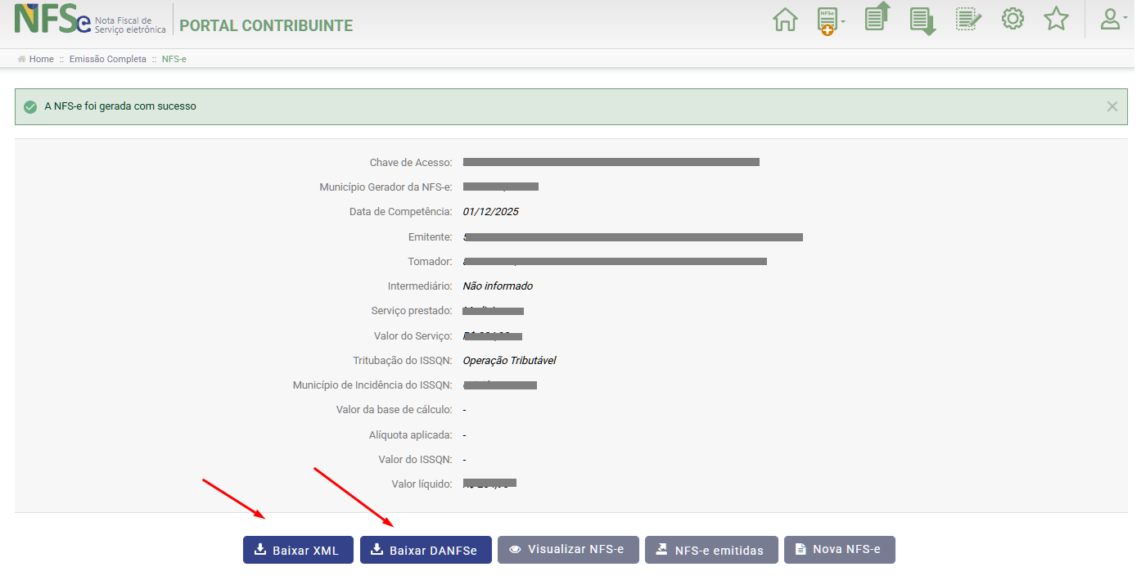This screenshot has width=1141, height=585.
Task: Click the green success checkmark icon
Action: 30,106
